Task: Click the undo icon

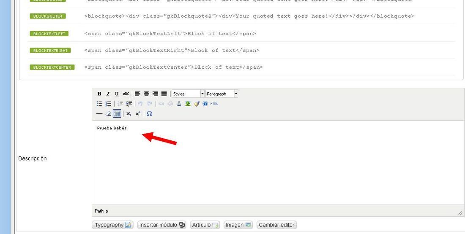Action: [141, 104]
